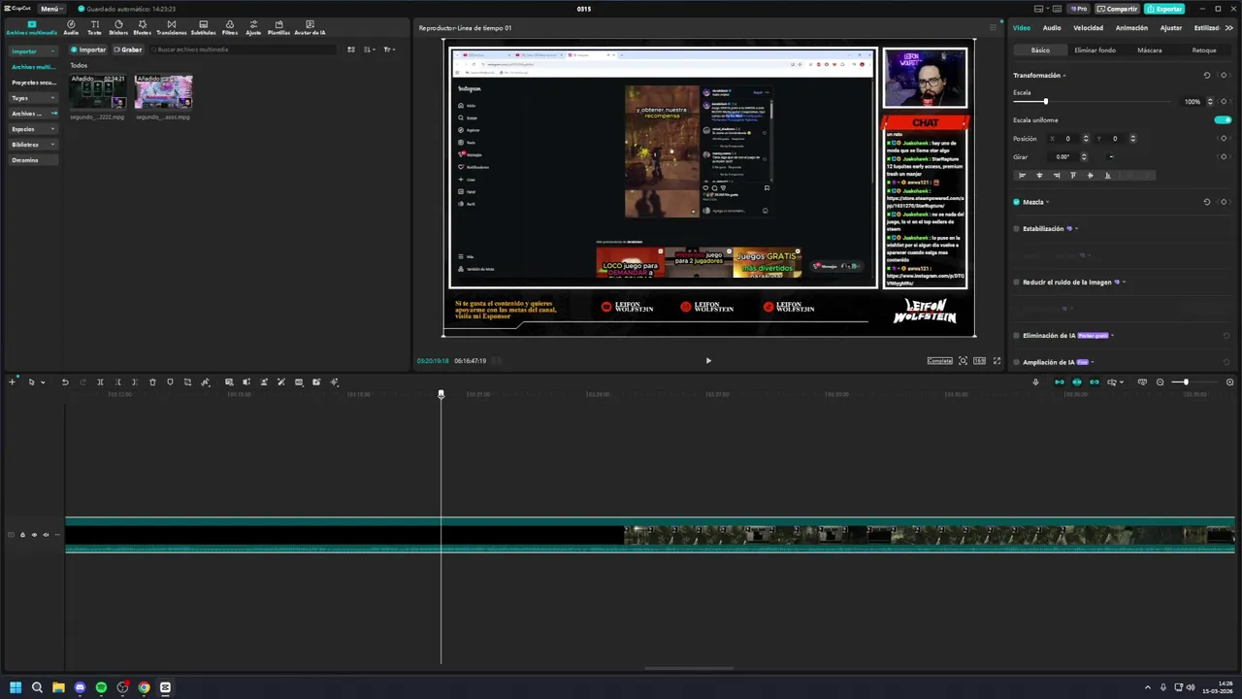Select the segundo_...asos.mpg thumbnail
The width and height of the screenshot is (1242, 699).
click(x=163, y=92)
